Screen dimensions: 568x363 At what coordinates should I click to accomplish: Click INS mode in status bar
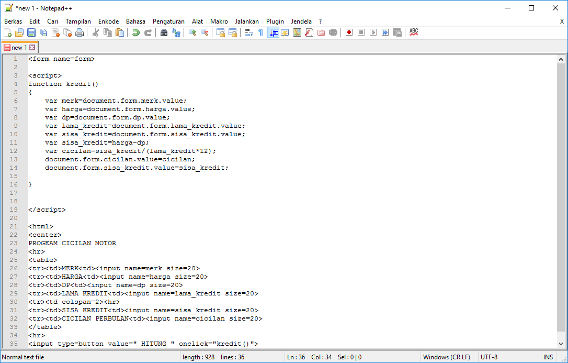548,357
